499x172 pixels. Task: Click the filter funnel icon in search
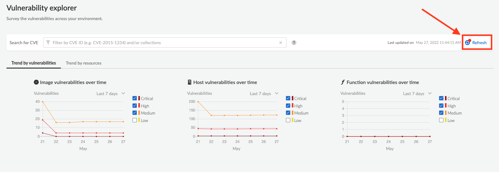point(48,43)
